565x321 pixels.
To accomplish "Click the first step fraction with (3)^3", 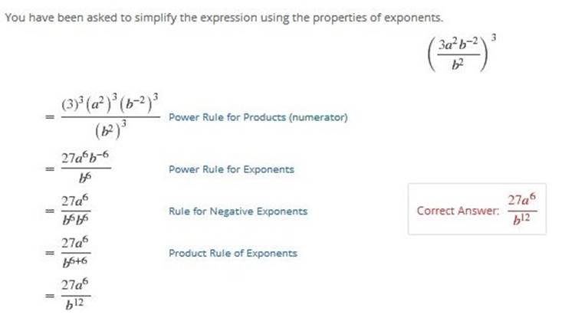I will [x=110, y=116].
